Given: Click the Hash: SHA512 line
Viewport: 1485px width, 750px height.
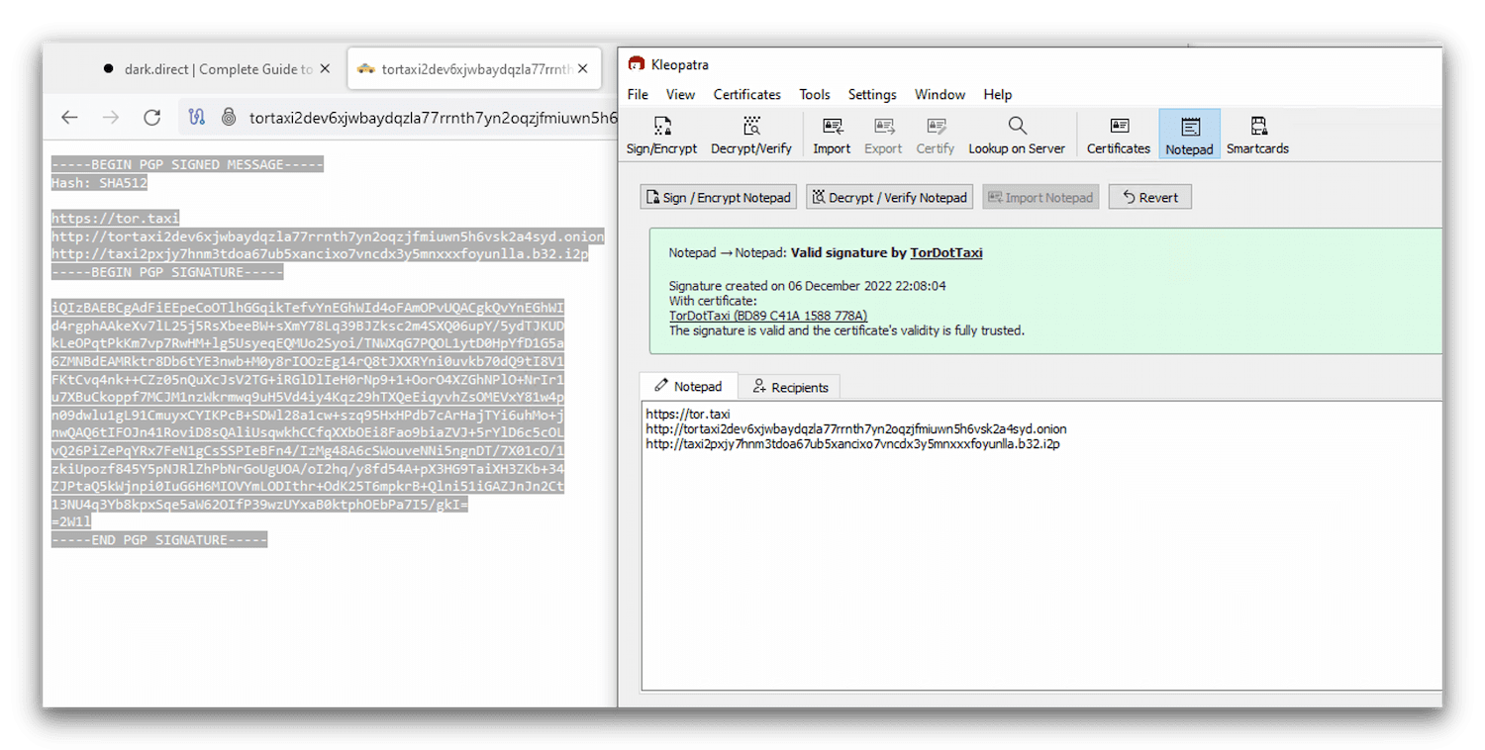Looking at the screenshot, I should click(x=99, y=183).
